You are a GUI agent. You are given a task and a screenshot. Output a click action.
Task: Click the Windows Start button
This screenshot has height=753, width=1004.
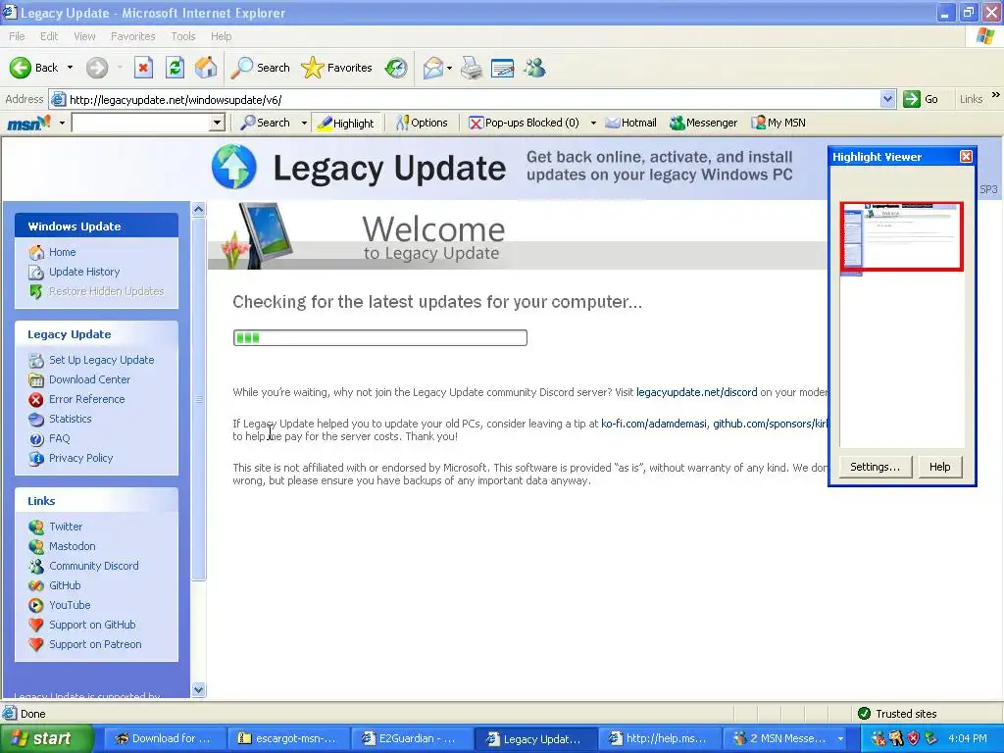click(x=46, y=738)
